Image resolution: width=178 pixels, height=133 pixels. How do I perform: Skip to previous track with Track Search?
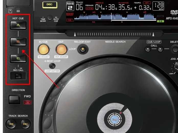coord(11,124)
